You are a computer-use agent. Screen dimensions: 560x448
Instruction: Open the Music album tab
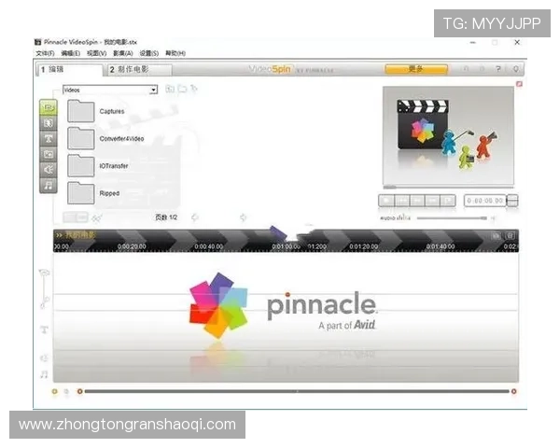[49, 185]
